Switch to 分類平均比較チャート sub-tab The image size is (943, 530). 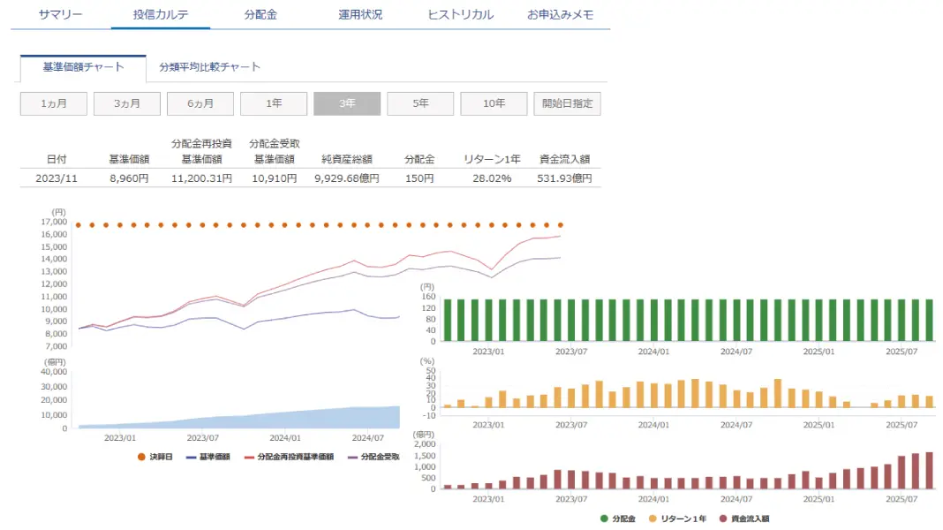(x=209, y=67)
